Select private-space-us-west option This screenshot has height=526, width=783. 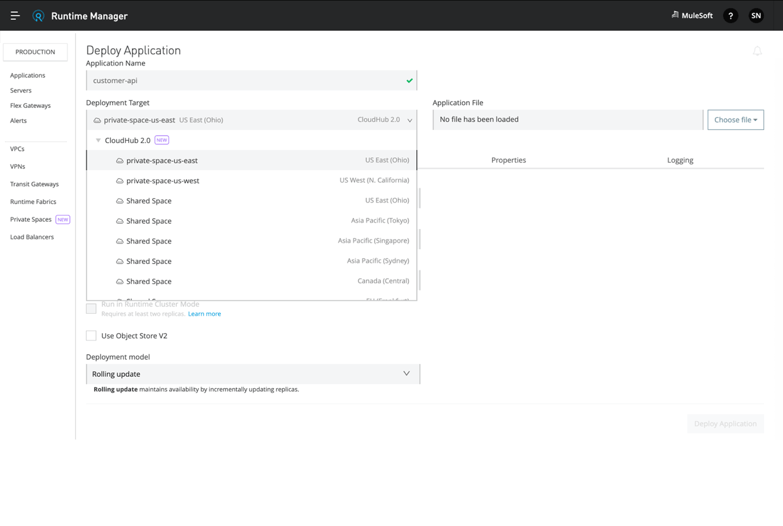click(252, 181)
